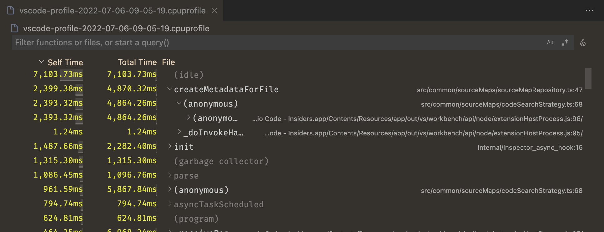Close the cpuprofile editor tab
The height and width of the screenshot is (232, 604).
tap(214, 10)
